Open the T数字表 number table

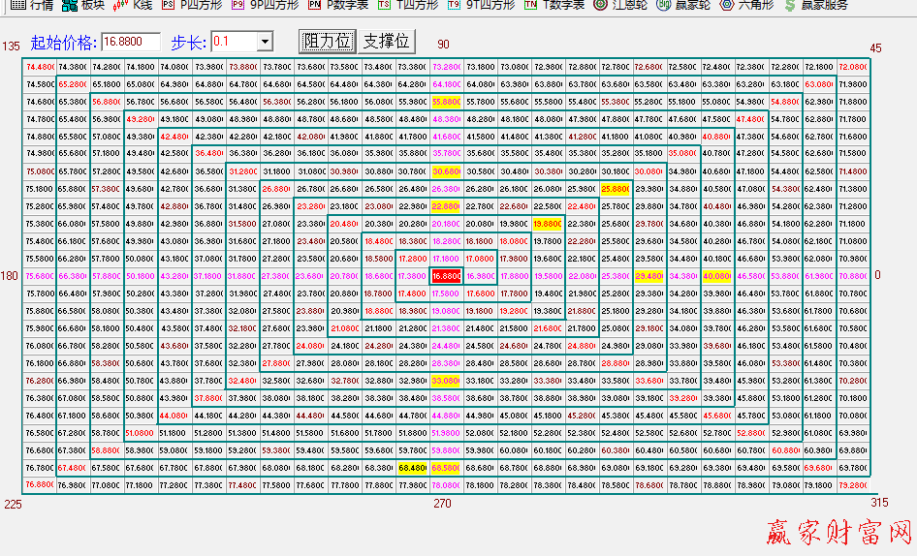[554, 5]
